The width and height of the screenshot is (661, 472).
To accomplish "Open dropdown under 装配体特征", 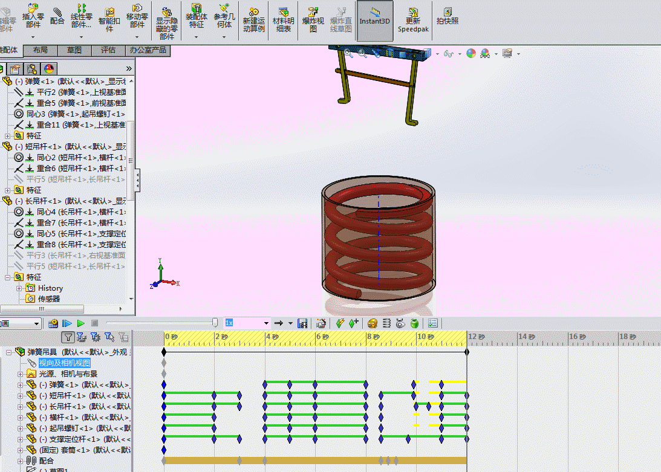I will (196, 37).
